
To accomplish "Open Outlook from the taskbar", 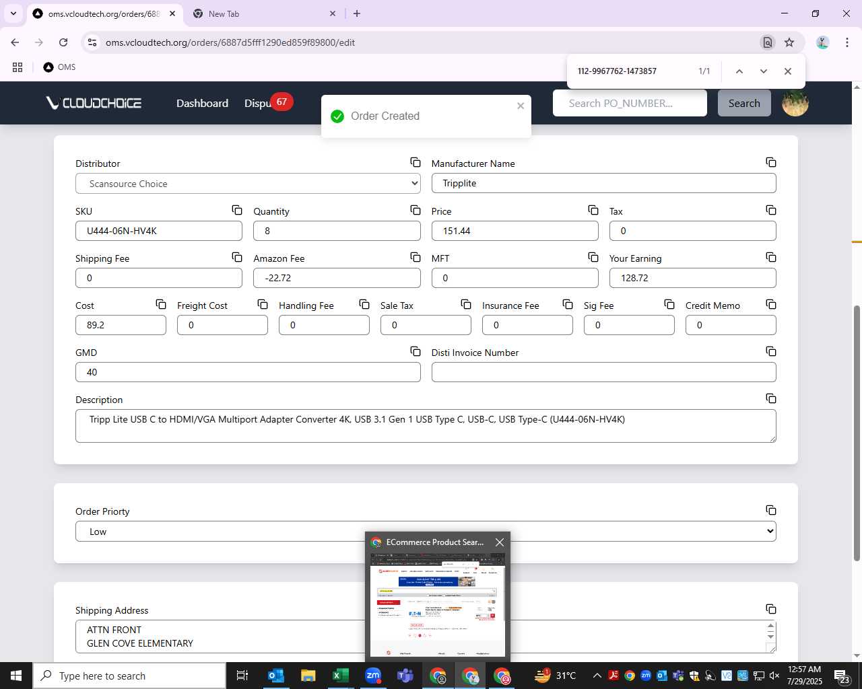I will [x=276, y=676].
